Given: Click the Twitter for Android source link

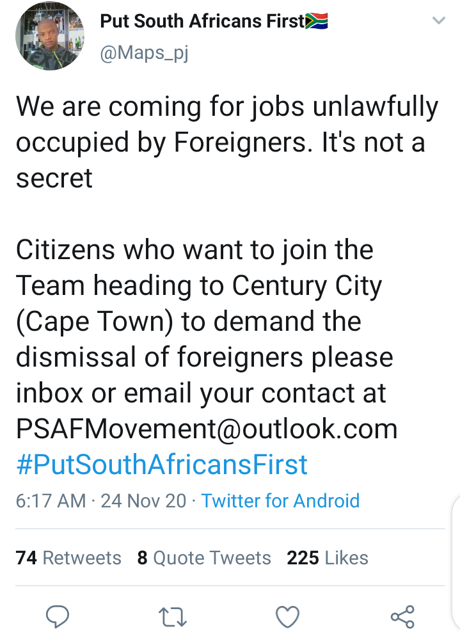Looking at the screenshot, I should [x=280, y=500].
